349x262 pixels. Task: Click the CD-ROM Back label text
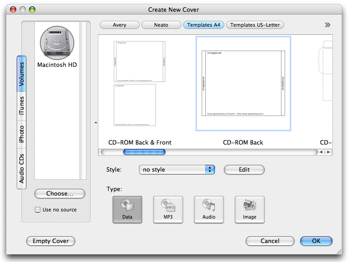pyautogui.click(x=243, y=142)
